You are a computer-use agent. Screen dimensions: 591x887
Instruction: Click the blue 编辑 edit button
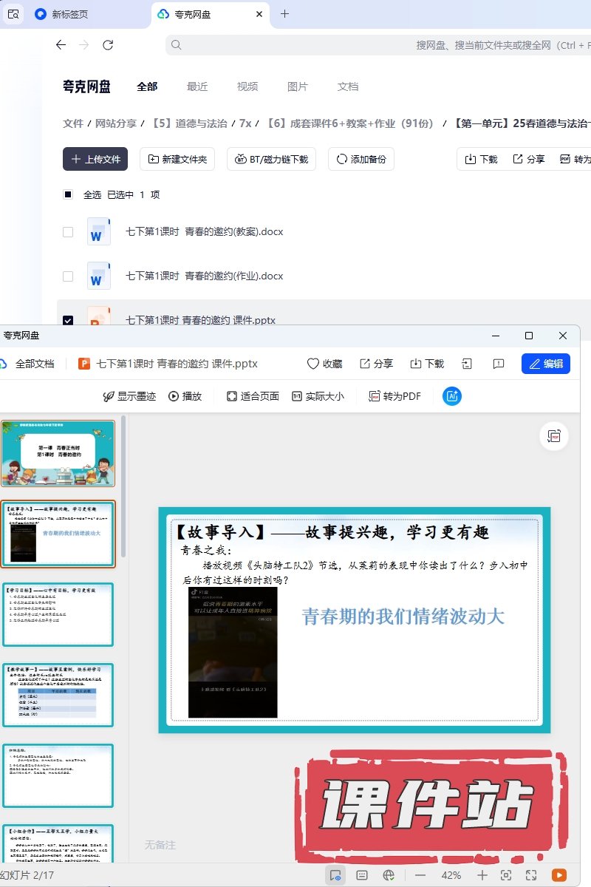tap(545, 364)
